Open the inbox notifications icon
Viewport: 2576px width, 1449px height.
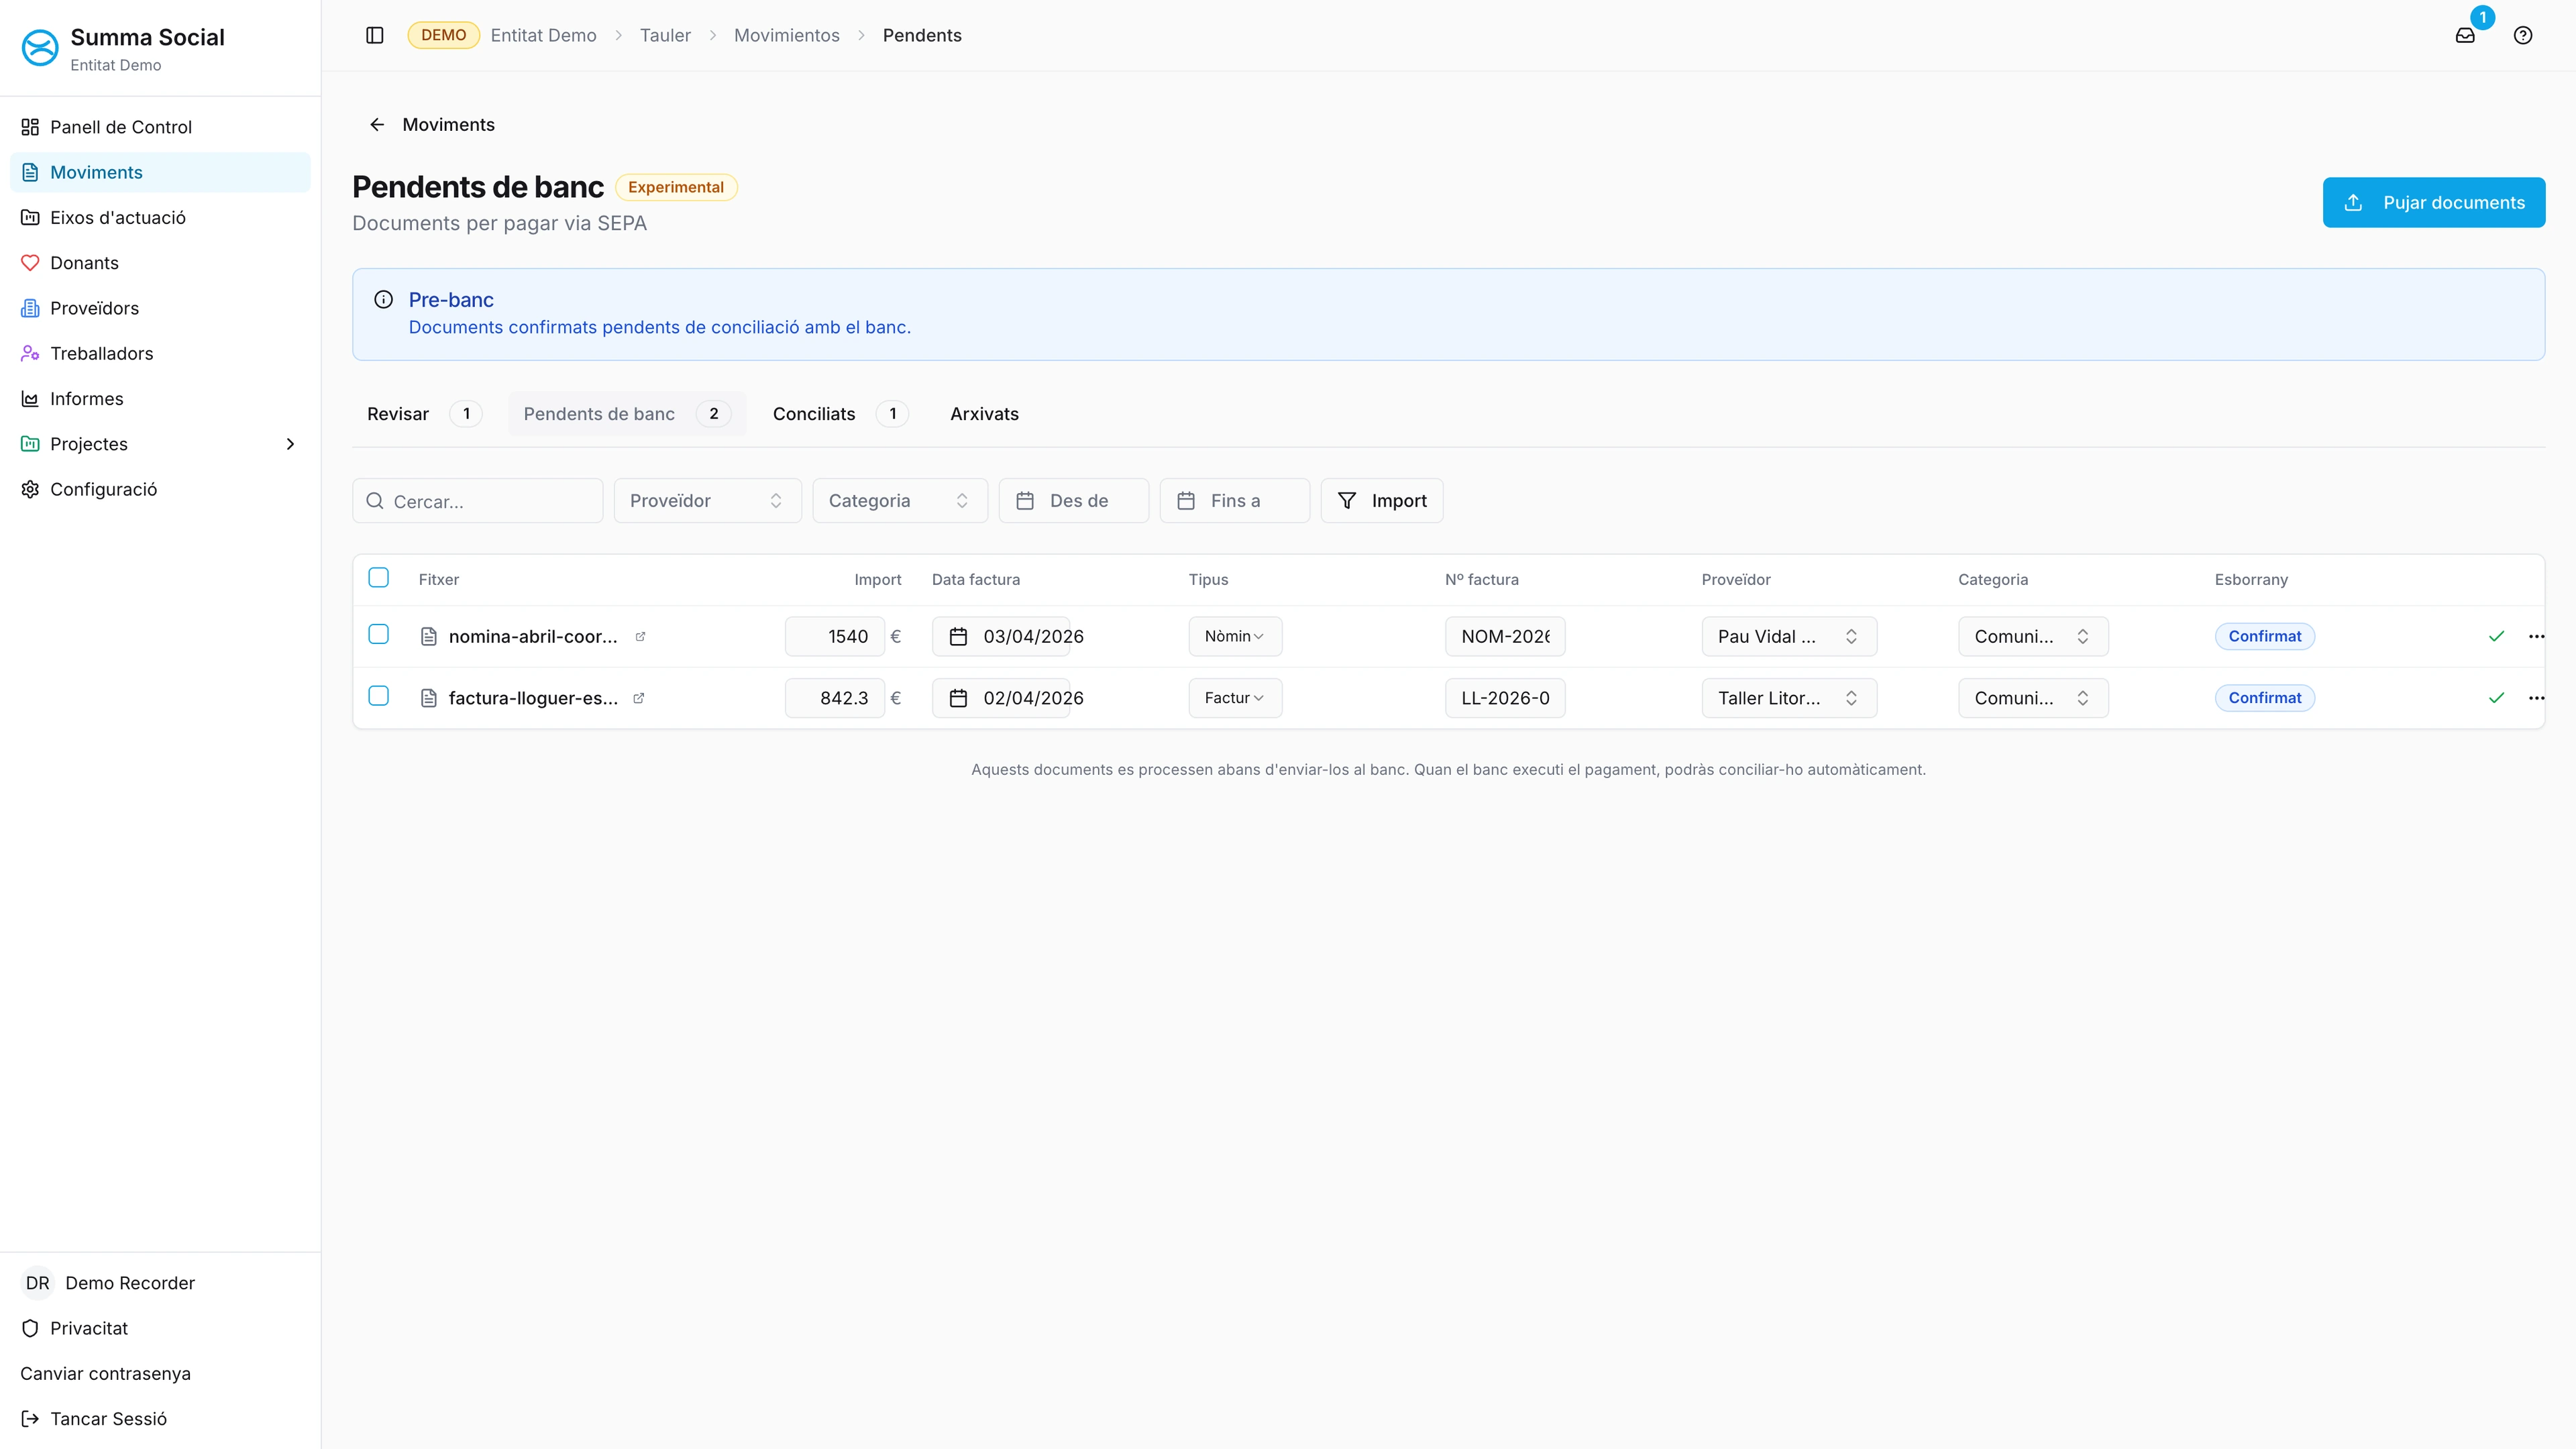[2465, 35]
